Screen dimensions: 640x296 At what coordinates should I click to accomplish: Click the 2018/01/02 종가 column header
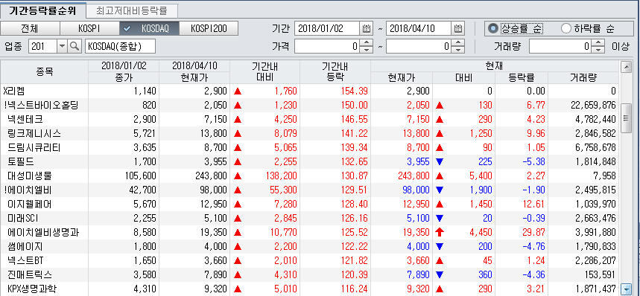[124, 72]
